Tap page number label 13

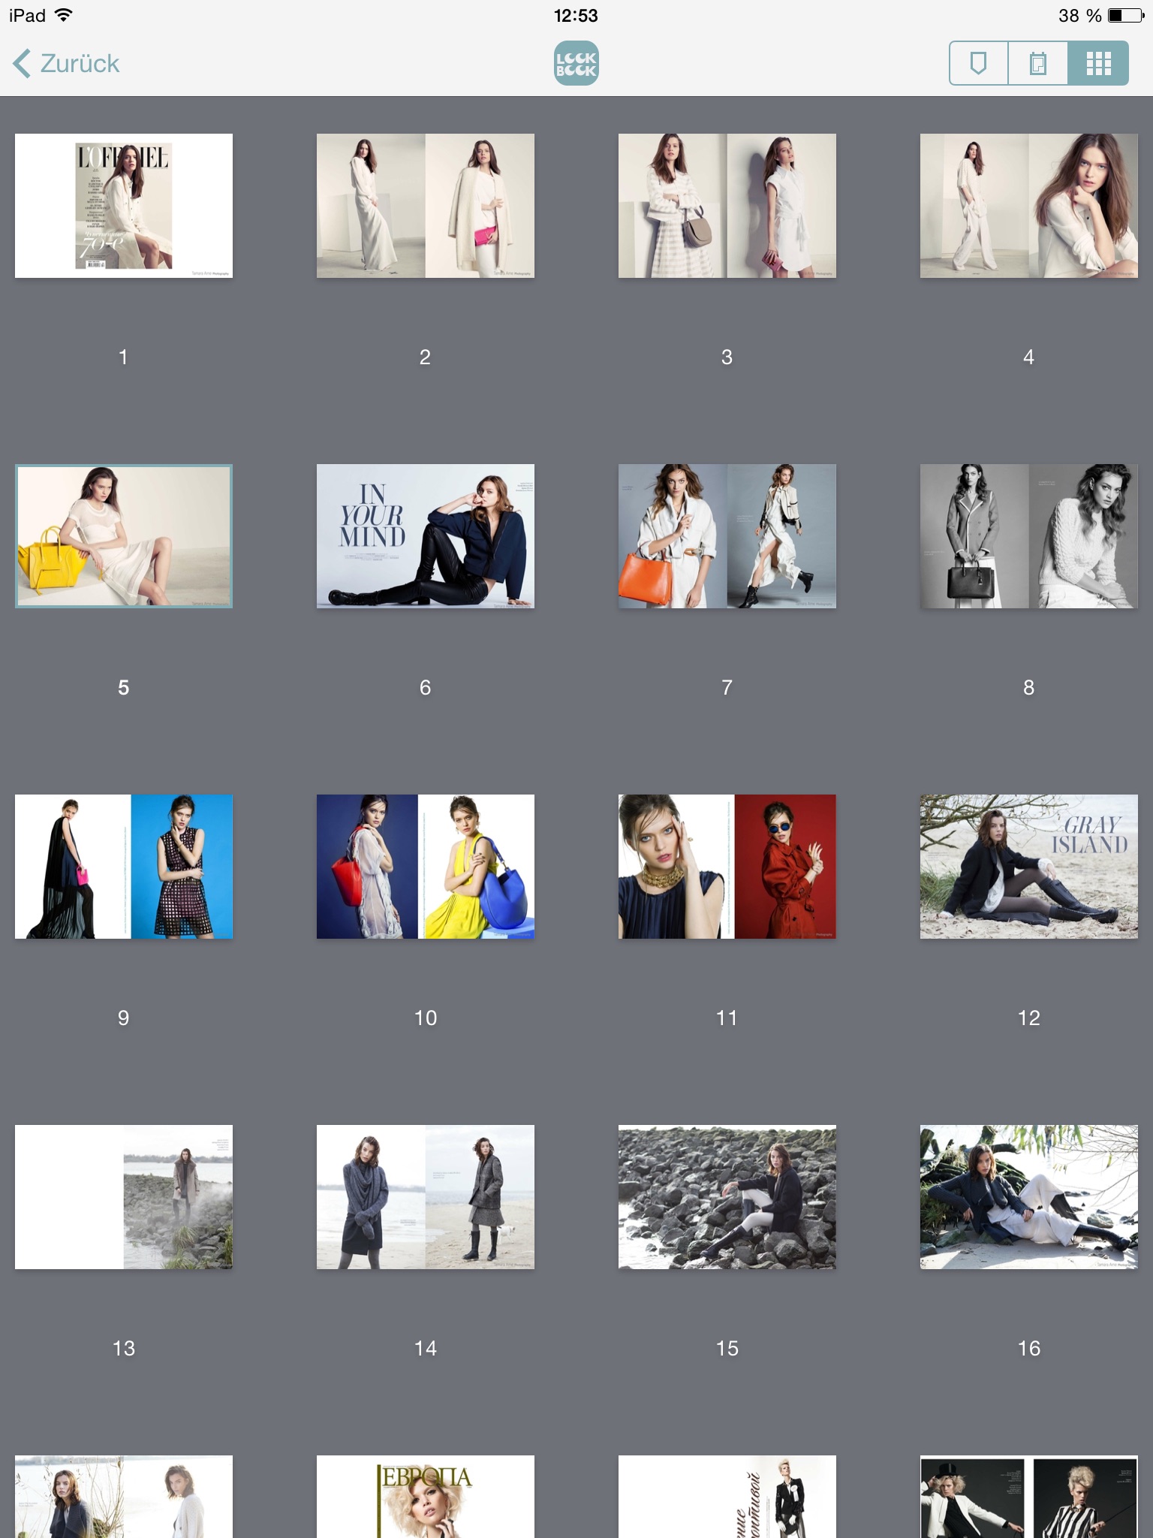coord(124,1349)
